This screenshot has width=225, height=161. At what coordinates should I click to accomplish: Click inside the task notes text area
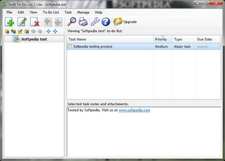(144, 132)
